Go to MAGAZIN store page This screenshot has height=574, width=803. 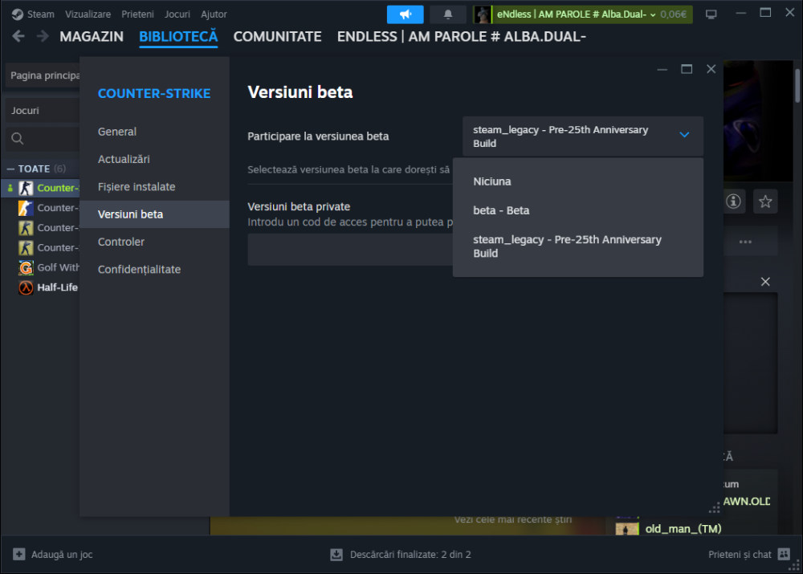tap(92, 37)
